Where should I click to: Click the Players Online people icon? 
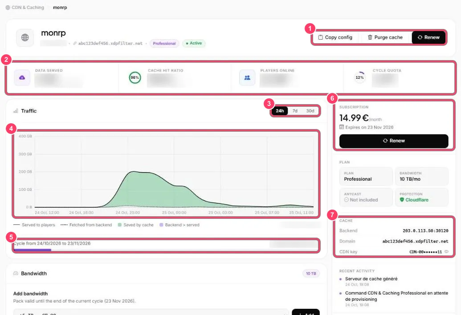pyautogui.click(x=247, y=77)
